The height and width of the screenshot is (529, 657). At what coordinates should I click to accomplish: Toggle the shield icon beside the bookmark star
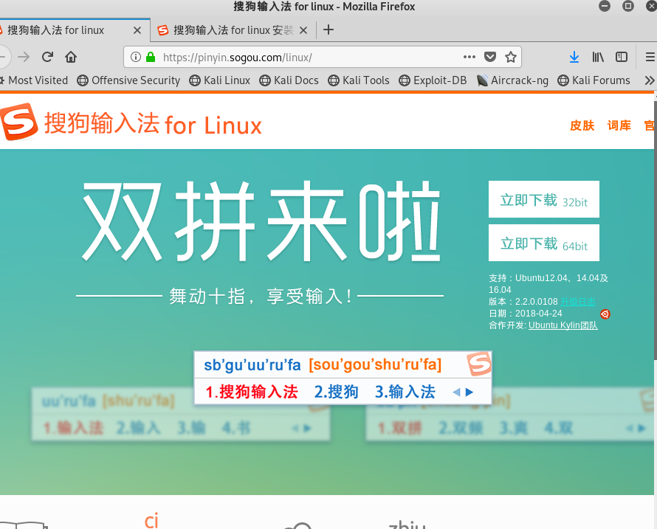click(489, 57)
